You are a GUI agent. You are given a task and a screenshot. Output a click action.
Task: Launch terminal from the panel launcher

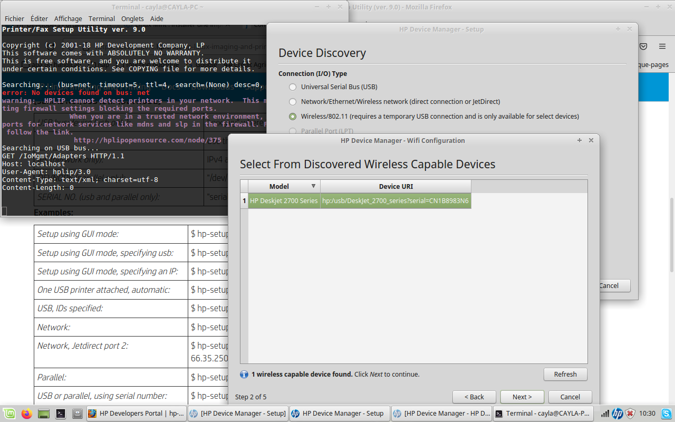click(x=61, y=414)
